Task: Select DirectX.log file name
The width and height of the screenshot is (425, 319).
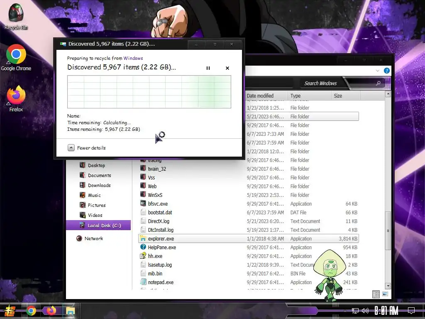Action: (159, 221)
